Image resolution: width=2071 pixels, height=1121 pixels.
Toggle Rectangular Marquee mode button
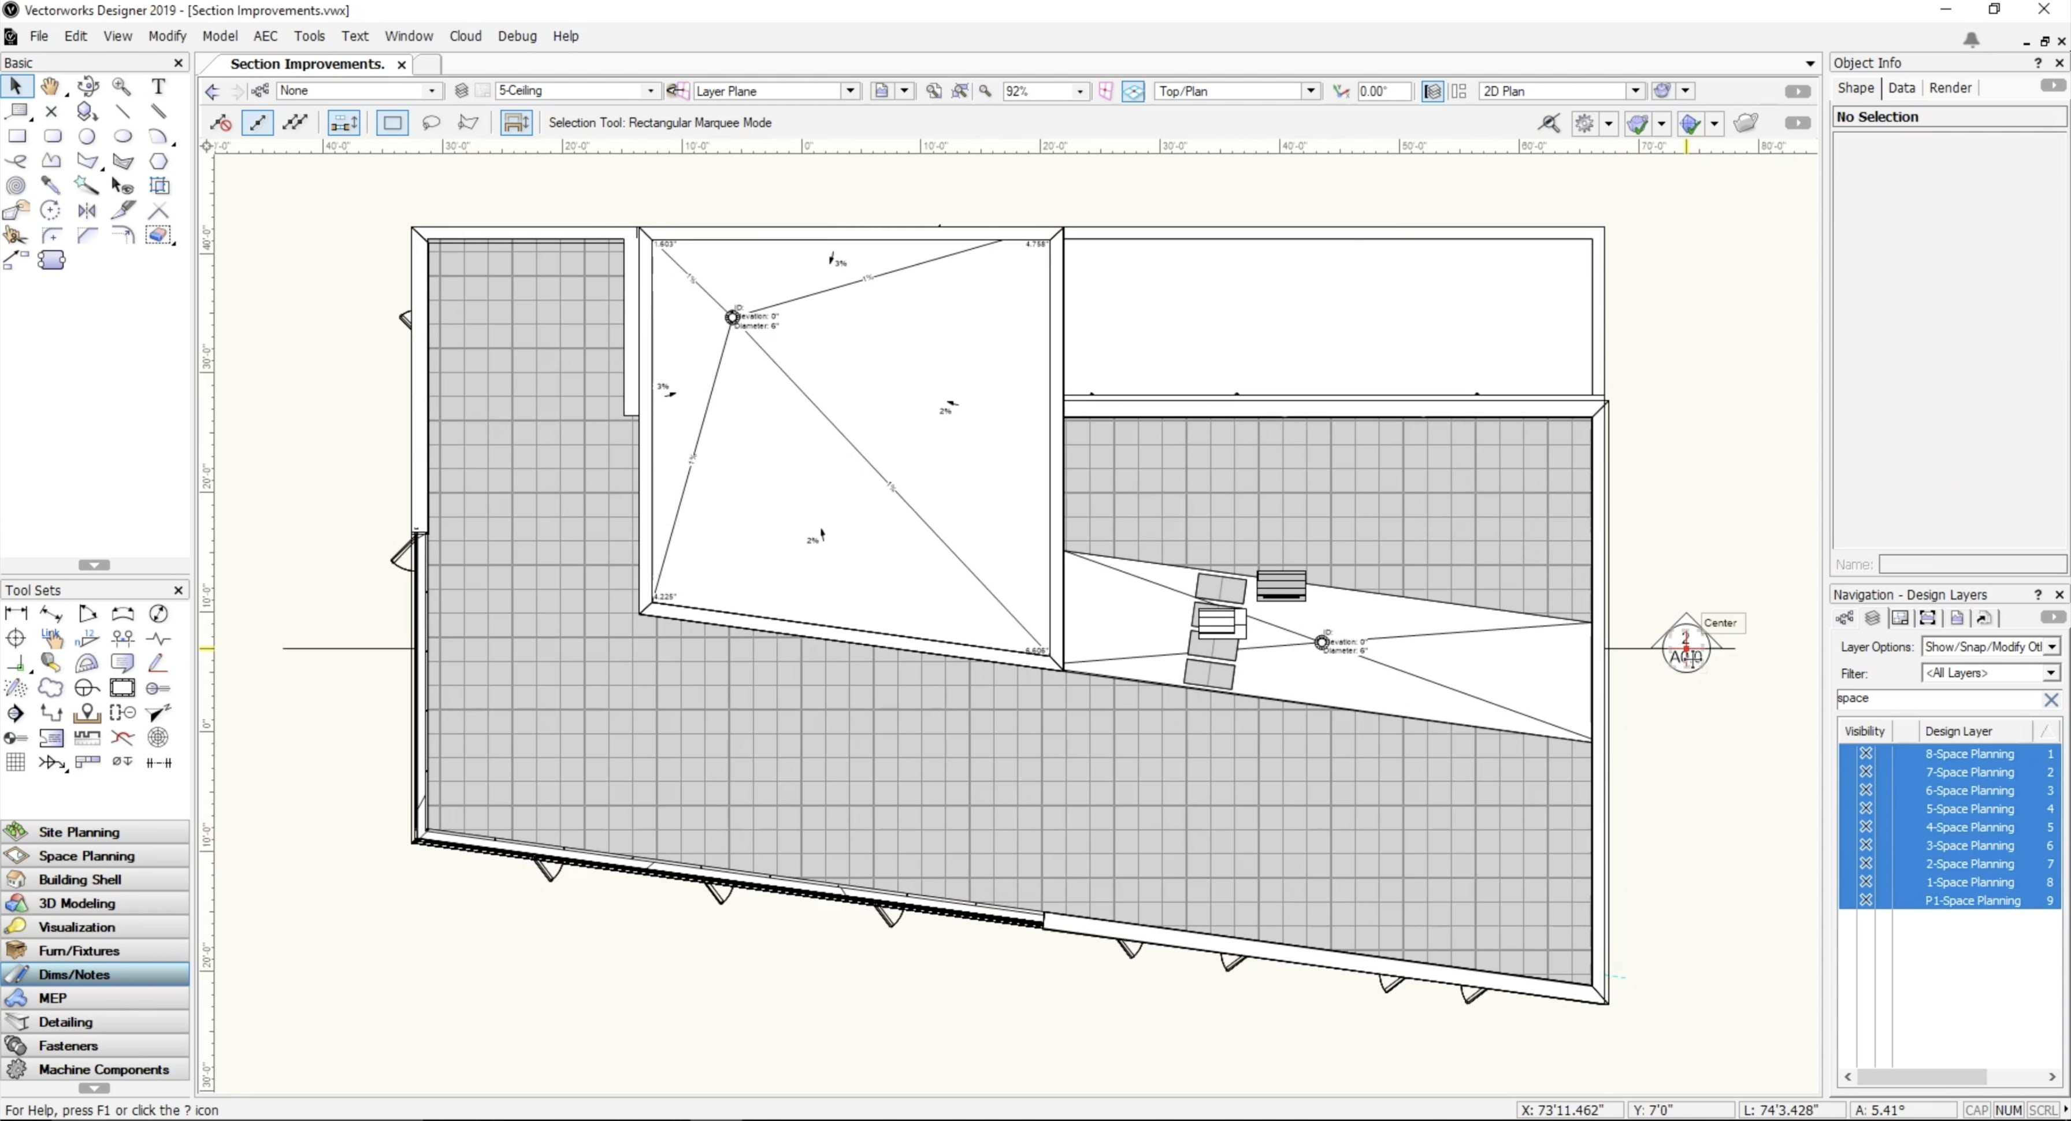point(392,123)
